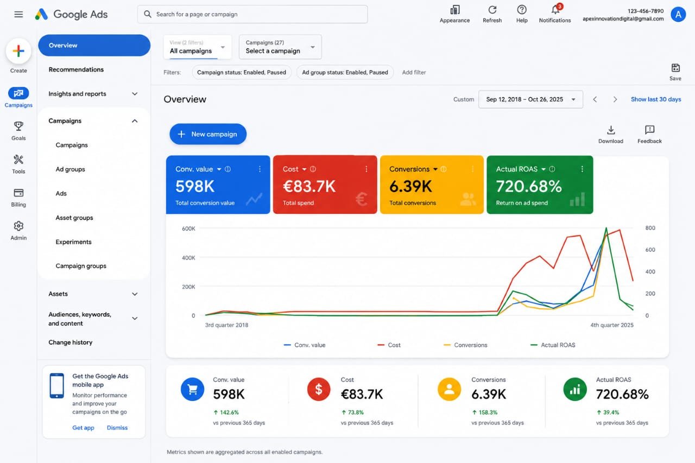Open the hamburger main menu
Image resolution: width=695 pixels, height=463 pixels.
coord(18,14)
